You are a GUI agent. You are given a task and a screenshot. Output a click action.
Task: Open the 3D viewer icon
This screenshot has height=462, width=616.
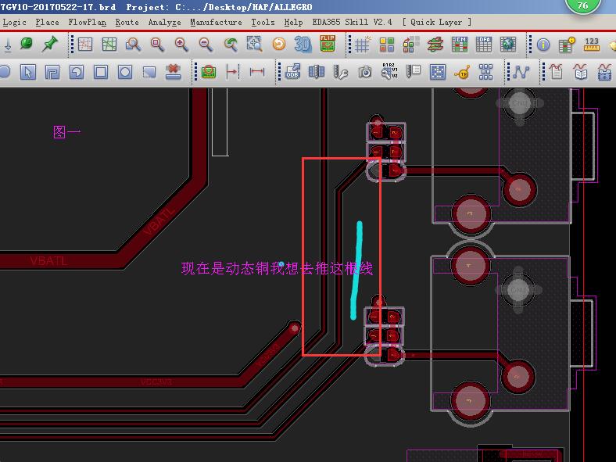tap(303, 45)
